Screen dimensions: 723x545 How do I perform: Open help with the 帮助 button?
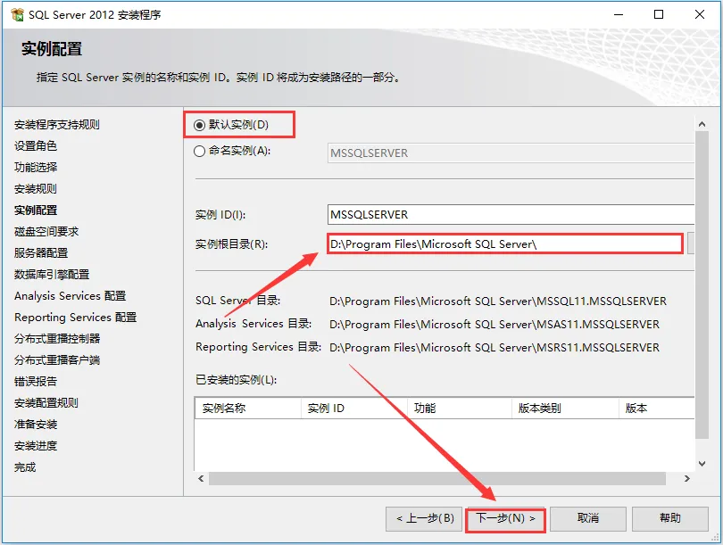pyautogui.click(x=669, y=518)
